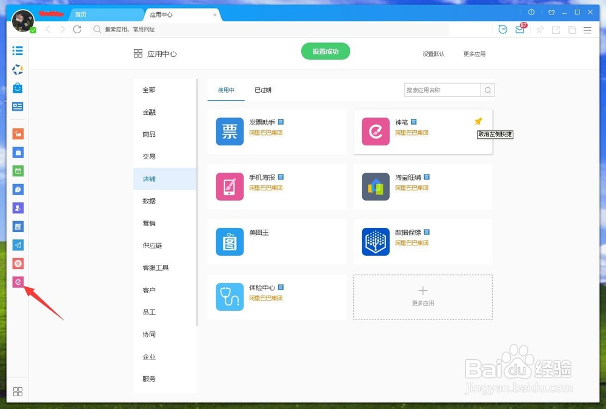Open the 发票助手 app

[x=277, y=131]
